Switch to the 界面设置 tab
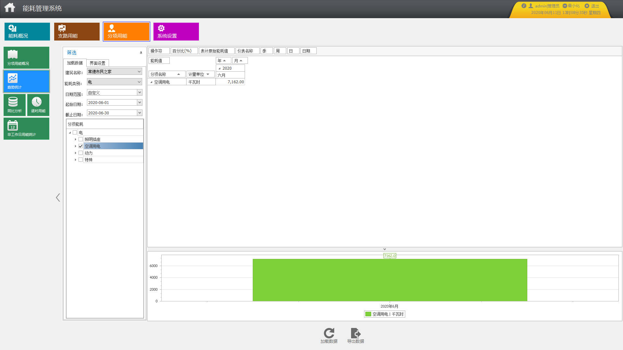Viewport: 623px width, 350px height. point(97,63)
